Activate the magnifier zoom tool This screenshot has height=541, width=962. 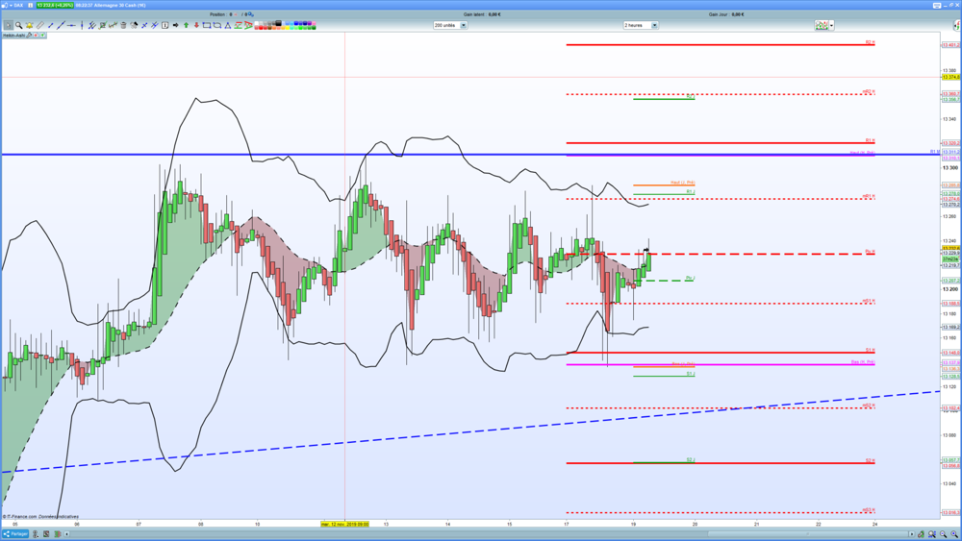click(x=19, y=25)
